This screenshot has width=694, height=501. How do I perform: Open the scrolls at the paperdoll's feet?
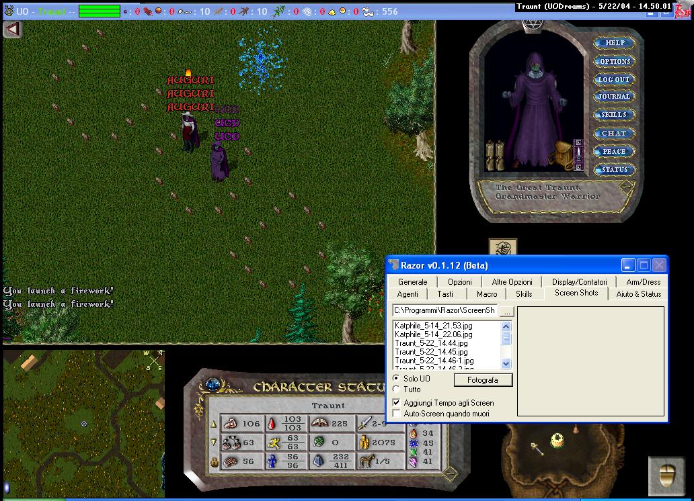click(x=495, y=156)
